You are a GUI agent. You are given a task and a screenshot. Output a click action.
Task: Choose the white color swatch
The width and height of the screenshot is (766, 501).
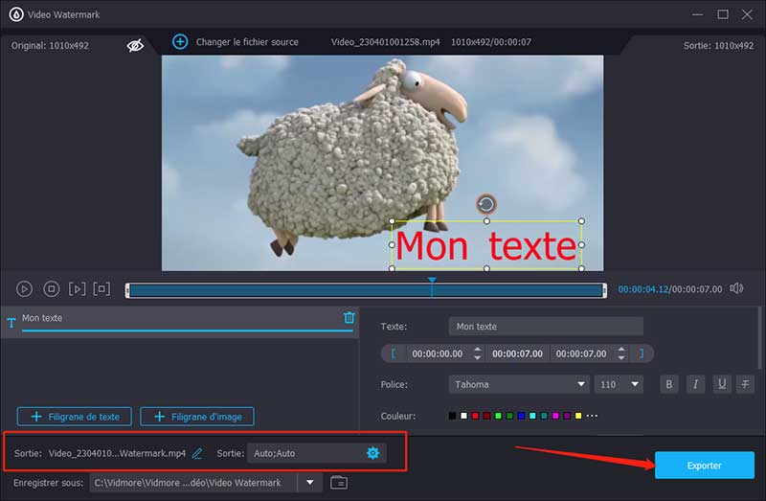click(463, 416)
